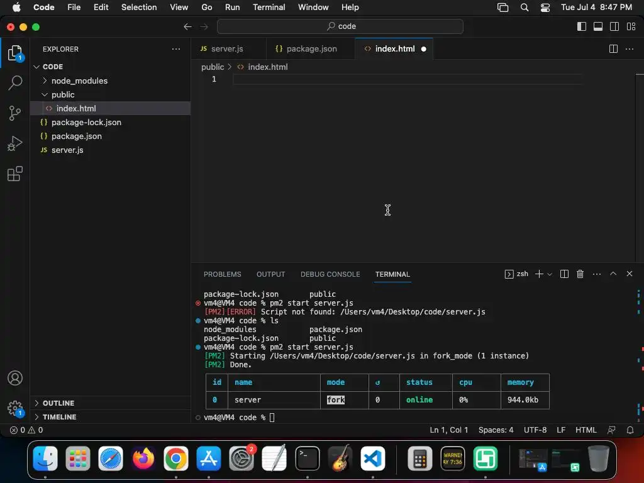Screen dimensions: 644x483
Task: Open terminal panel more actions menu
Action: pos(597,274)
